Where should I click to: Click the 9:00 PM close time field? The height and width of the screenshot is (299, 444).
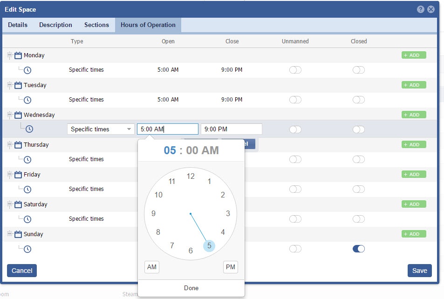point(231,129)
